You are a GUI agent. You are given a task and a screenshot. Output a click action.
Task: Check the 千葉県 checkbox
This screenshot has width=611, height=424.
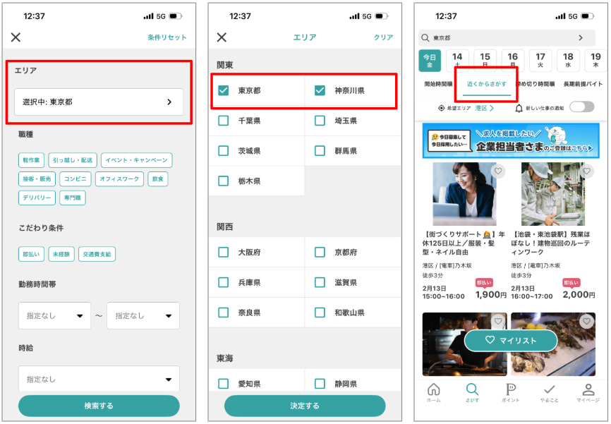pos(223,121)
